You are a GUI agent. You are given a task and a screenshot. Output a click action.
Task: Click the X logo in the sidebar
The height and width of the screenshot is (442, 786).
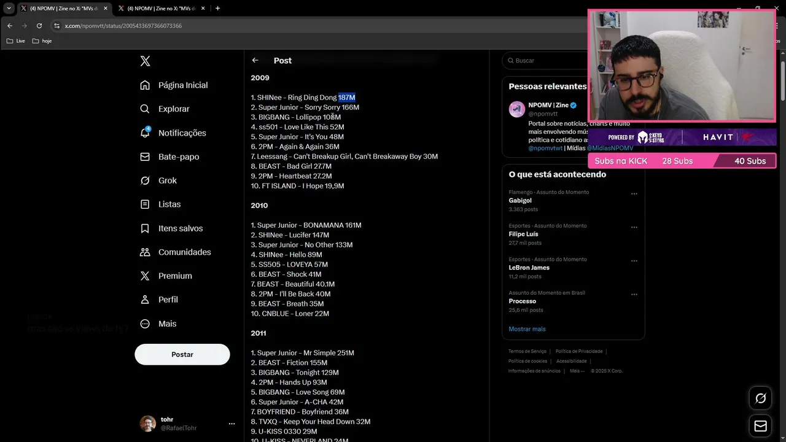click(x=145, y=61)
